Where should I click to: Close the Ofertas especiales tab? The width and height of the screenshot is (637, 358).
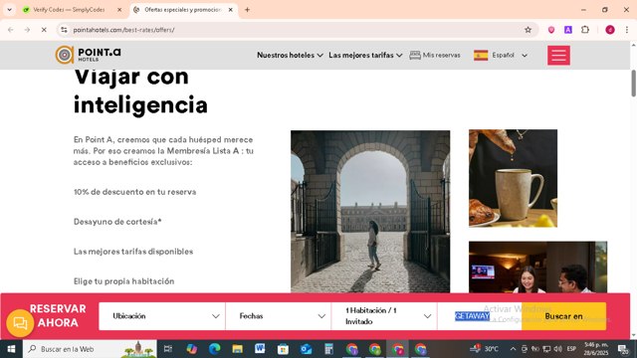(x=230, y=10)
